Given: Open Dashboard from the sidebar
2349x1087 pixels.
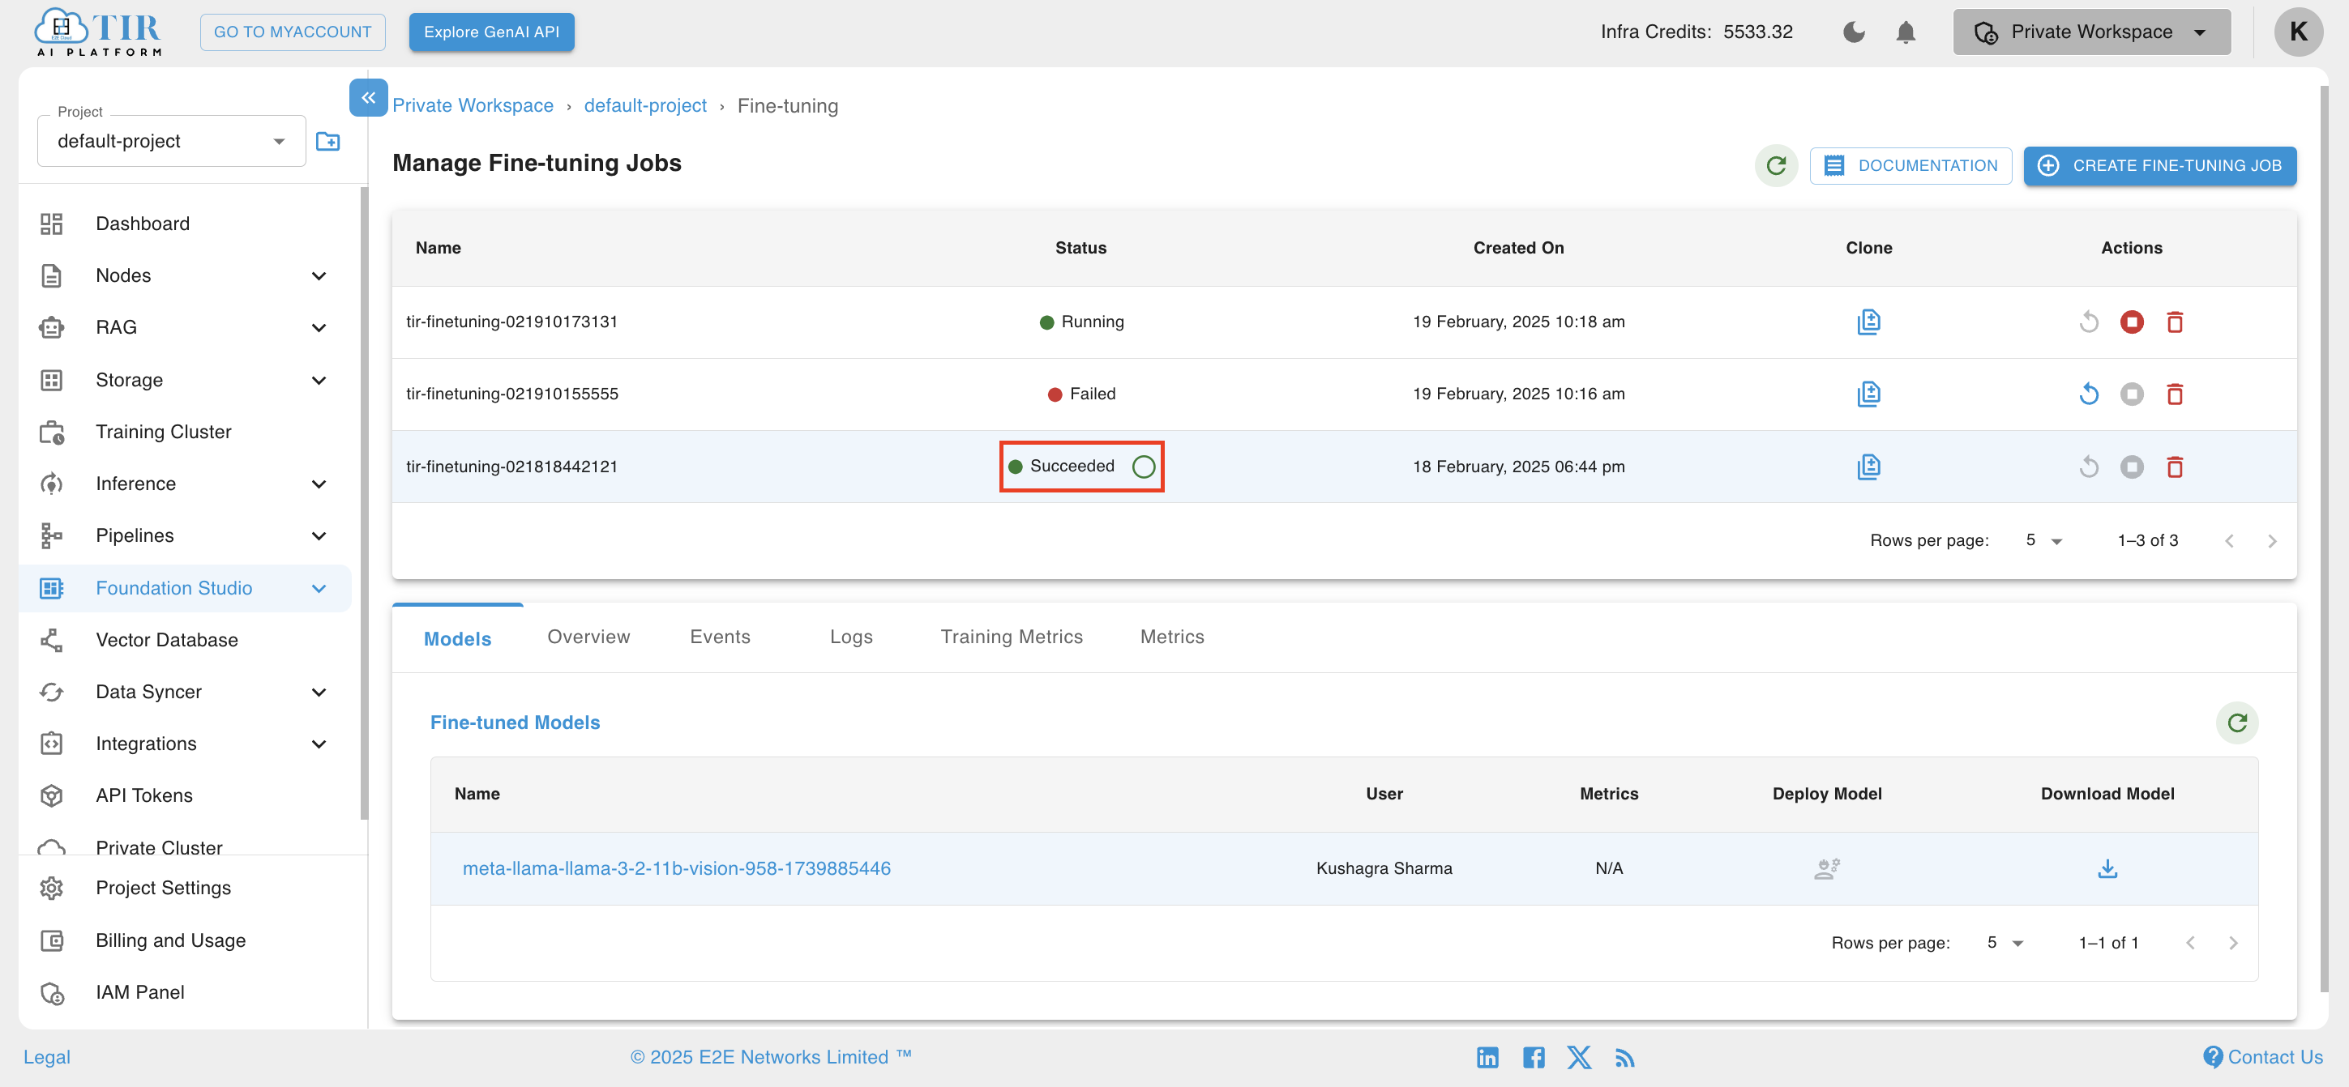Looking at the screenshot, I should [184, 224].
